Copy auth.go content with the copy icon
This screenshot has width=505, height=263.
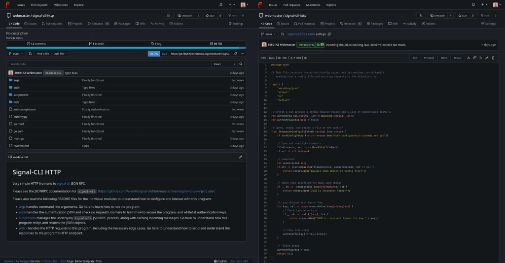pyautogui.click(x=474, y=58)
